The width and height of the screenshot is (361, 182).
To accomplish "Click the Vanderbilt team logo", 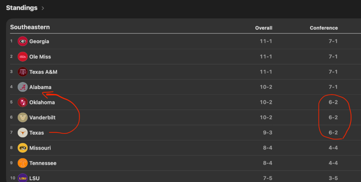I will [x=23, y=117].
